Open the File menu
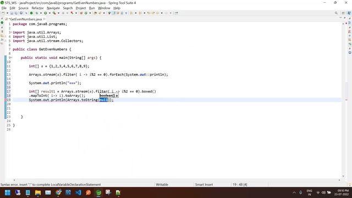 click(4, 8)
